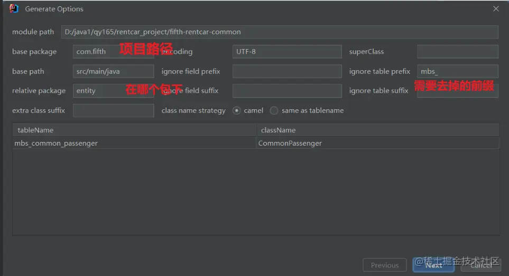Focus the base package field com.fifth
The height and width of the screenshot is (276, 509).
coord(113,52)
